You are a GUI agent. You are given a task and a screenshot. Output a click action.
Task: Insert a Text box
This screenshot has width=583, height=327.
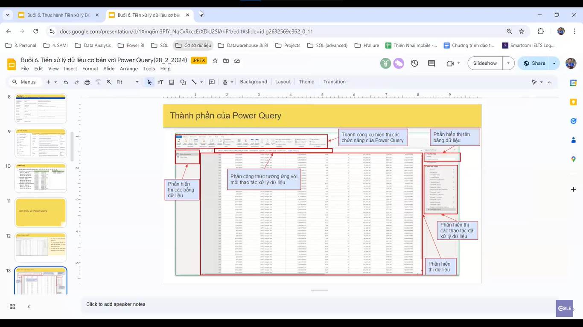[x=160, y=82]
